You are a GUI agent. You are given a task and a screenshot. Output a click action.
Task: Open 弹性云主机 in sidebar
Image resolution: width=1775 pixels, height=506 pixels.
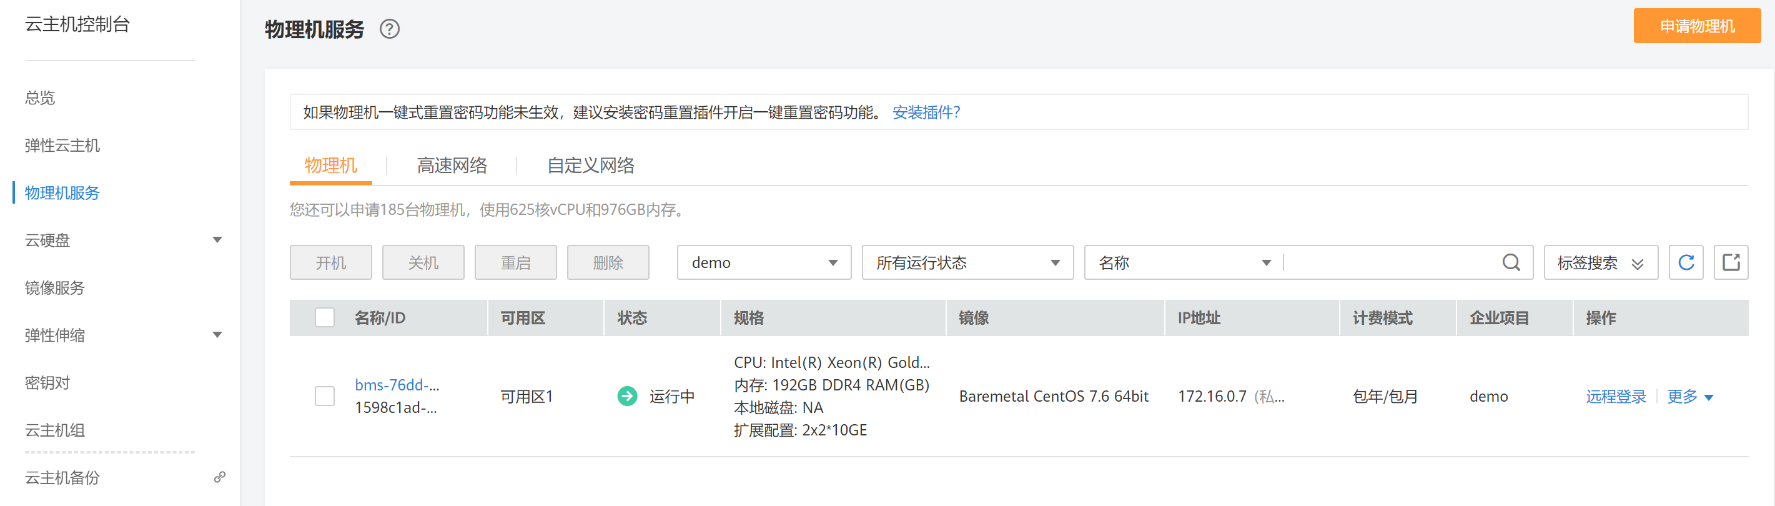click(62, 146)
